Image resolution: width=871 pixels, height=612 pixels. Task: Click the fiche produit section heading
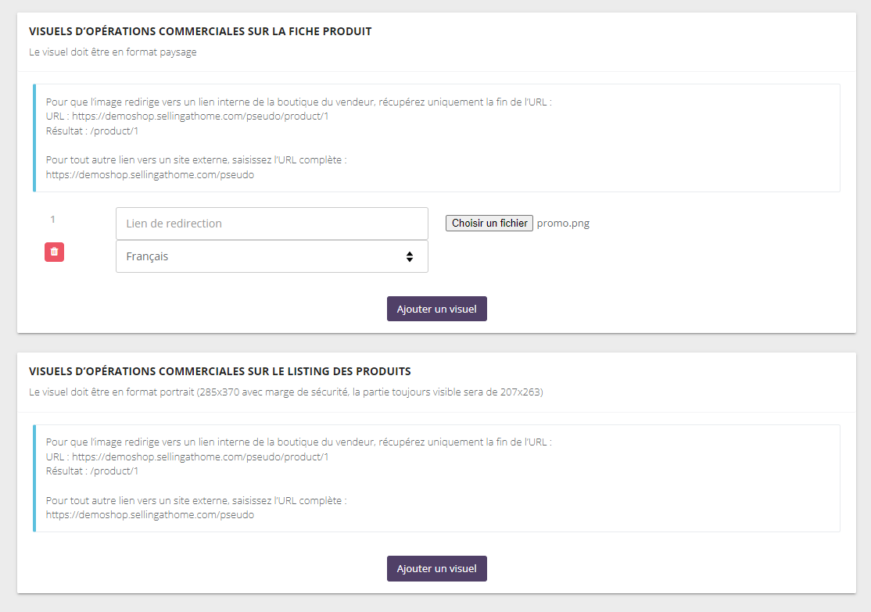click(200, 32)
